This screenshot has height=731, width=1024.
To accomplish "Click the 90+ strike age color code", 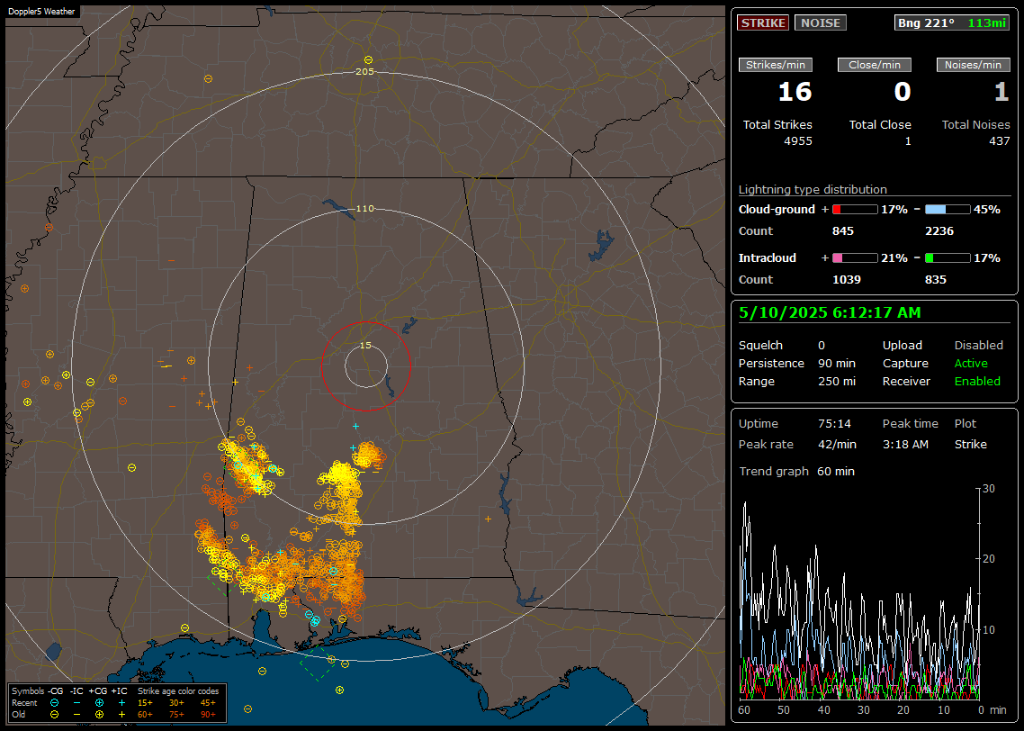I will click(x=208, y=715).
